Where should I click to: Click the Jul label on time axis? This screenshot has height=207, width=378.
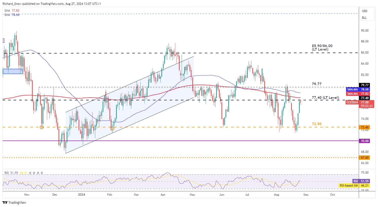pos(247,195)
